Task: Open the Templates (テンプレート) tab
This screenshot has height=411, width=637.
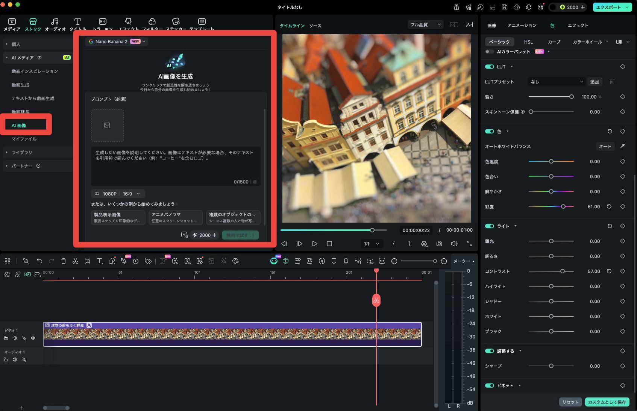Action: coord(202,24)
